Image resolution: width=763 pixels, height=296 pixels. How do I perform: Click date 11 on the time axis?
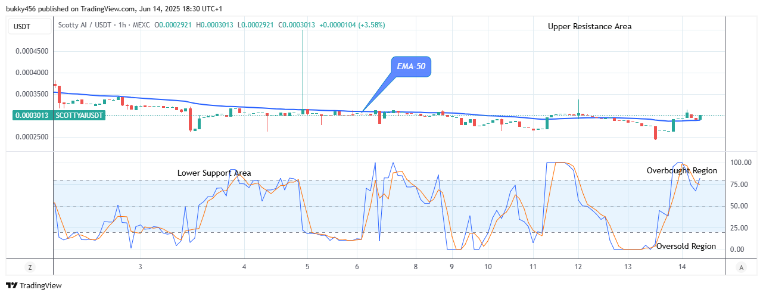(532, 267)
